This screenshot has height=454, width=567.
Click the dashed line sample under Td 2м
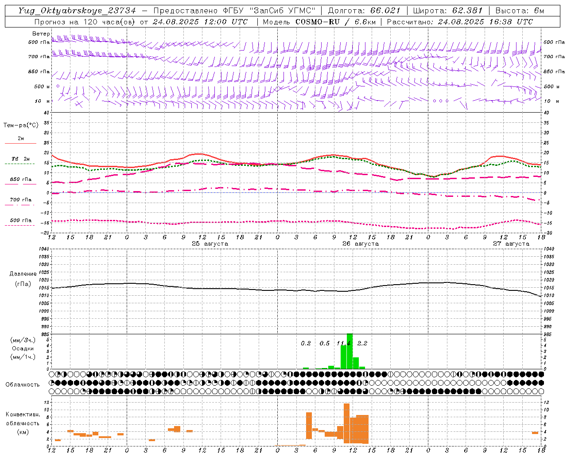(19, 164)
